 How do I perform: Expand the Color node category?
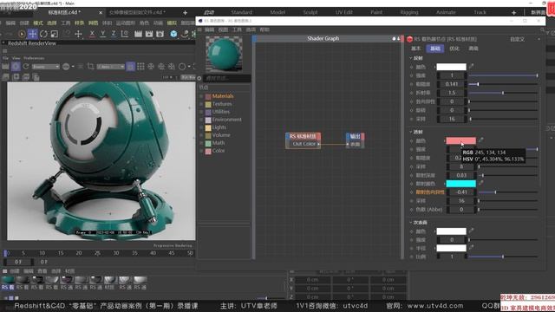coord(201,151)
